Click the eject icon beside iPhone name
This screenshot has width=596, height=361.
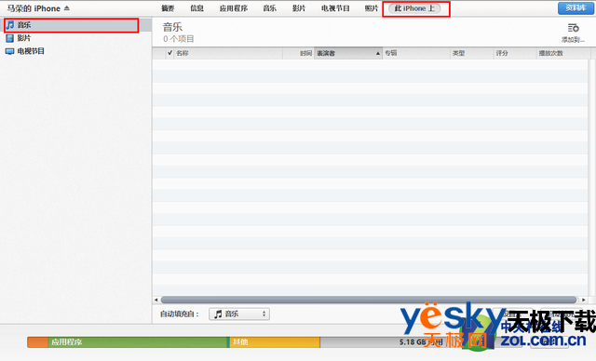point(67,8)
